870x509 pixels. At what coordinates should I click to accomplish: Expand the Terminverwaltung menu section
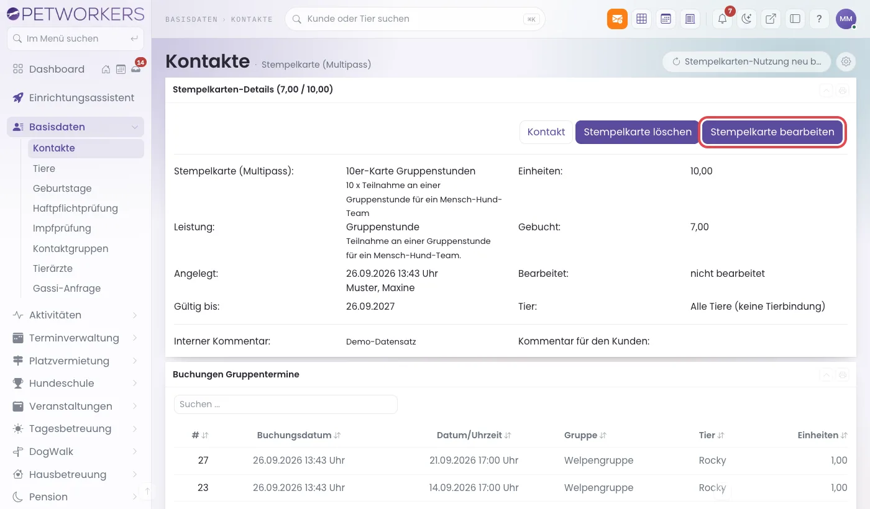click(75, 338)
